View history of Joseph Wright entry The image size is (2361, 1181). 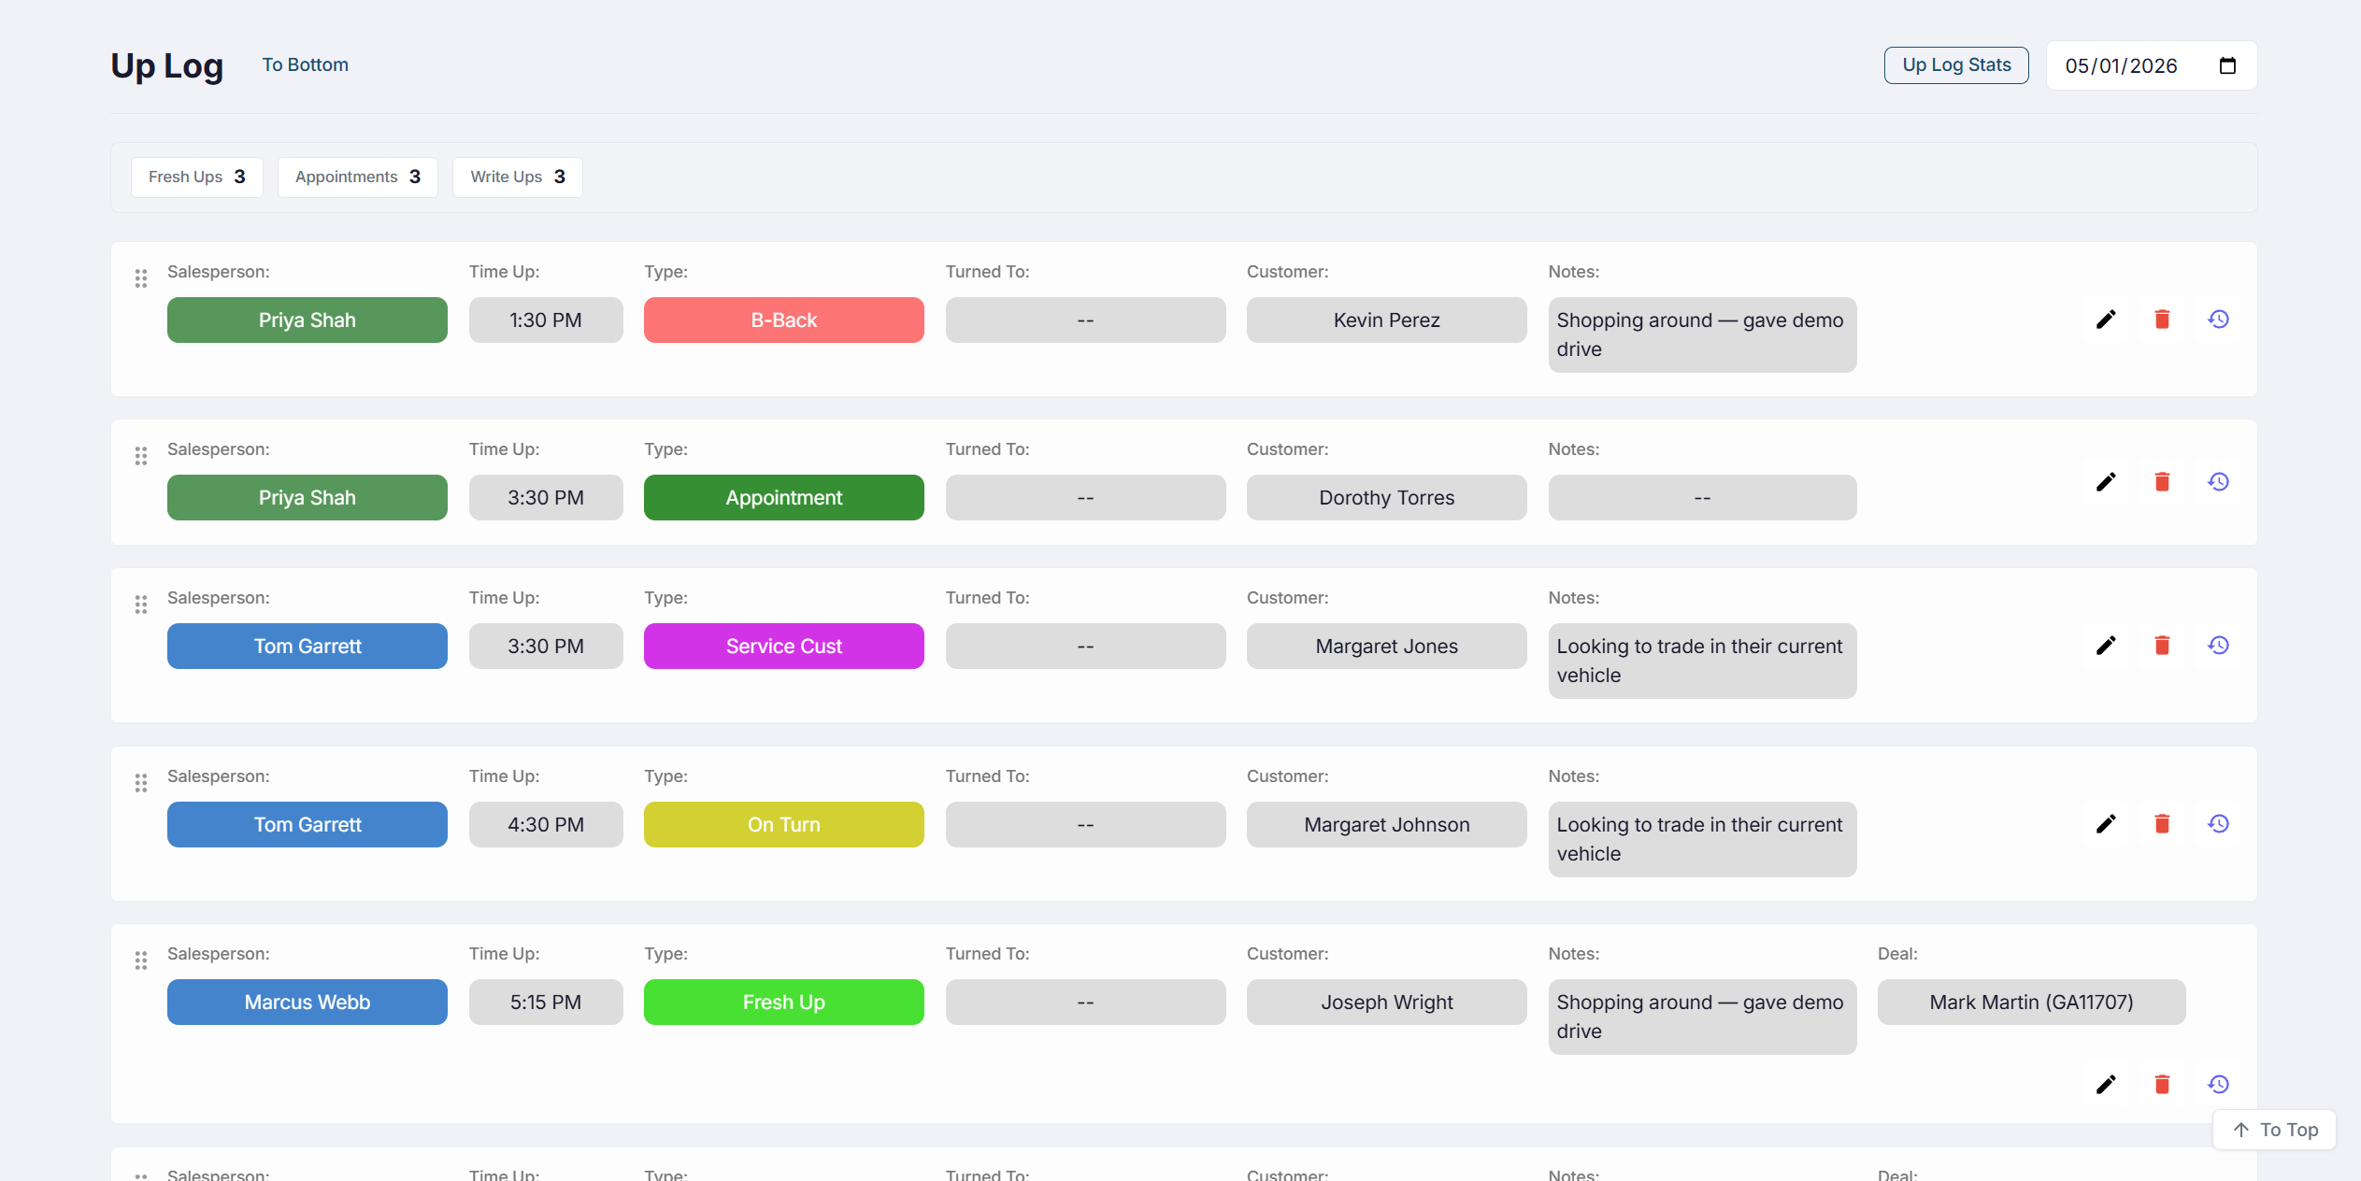2219,1085
